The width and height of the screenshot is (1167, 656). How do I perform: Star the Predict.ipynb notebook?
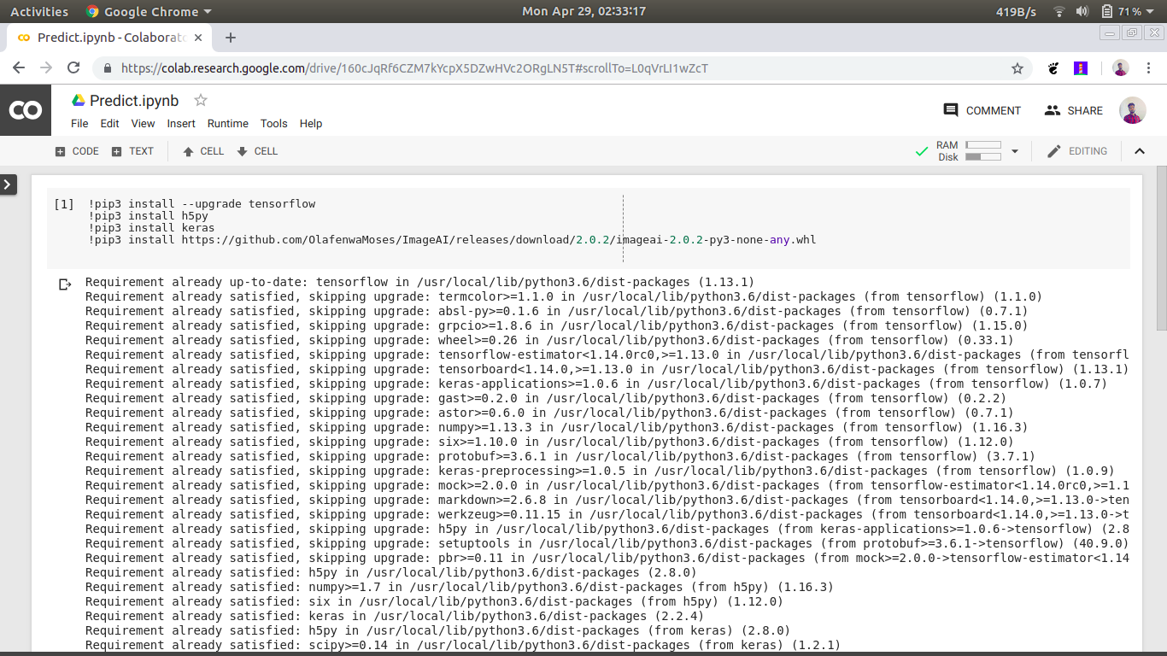(x=201, y=100)
